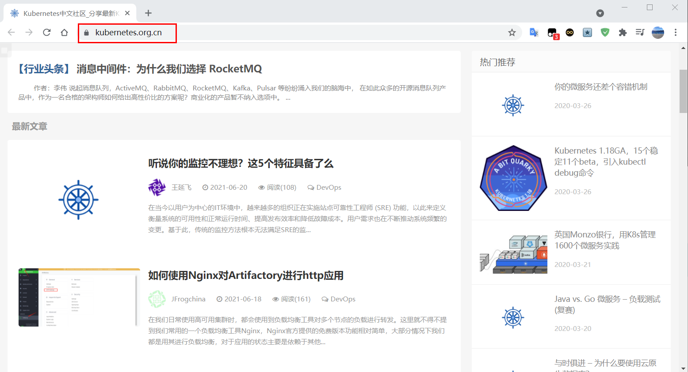
Task: Click wheel thumbnail beside Java vs. Go post
Action: [x=513, y=317]
